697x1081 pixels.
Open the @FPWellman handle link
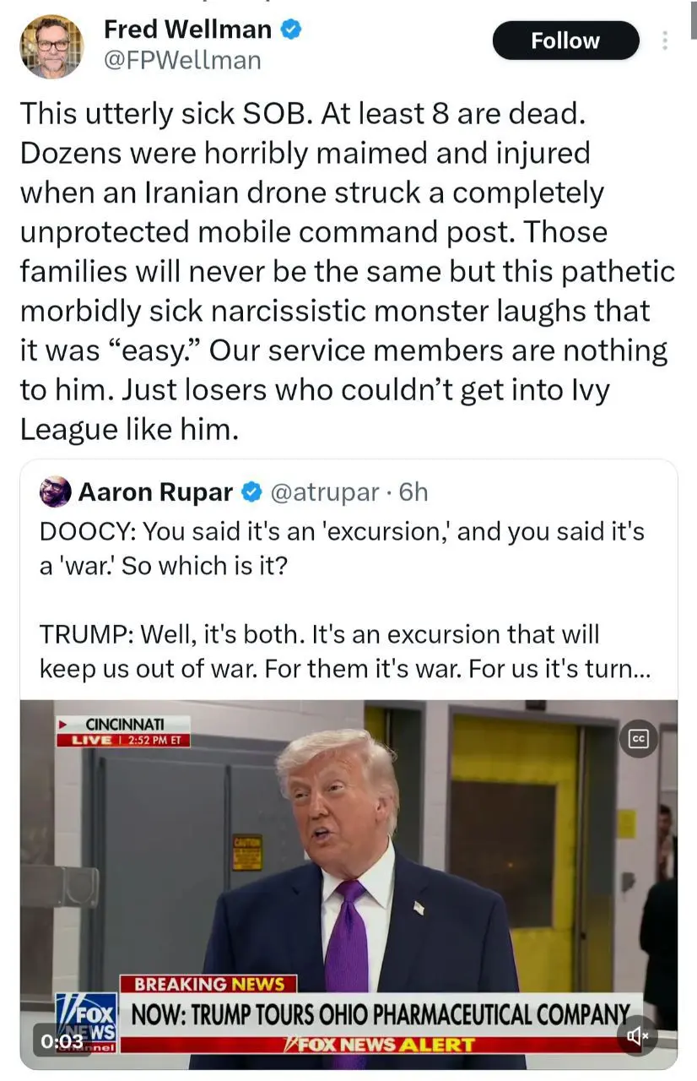tap(182, 61)
